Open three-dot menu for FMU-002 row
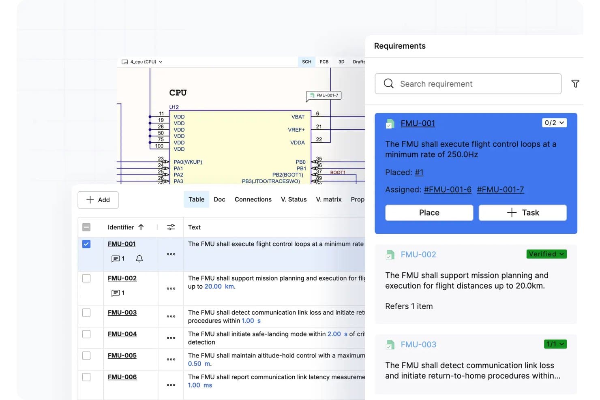 point(171,289)
